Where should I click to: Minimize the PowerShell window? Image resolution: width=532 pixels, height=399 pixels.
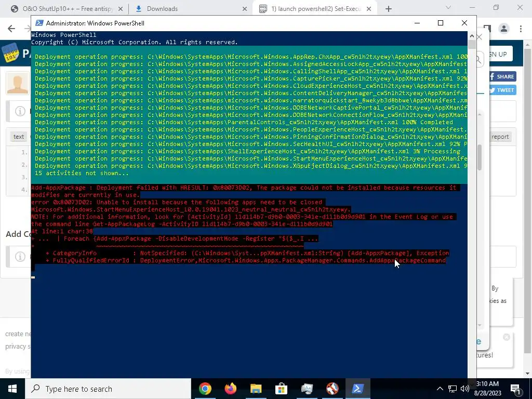pos(417,23)
